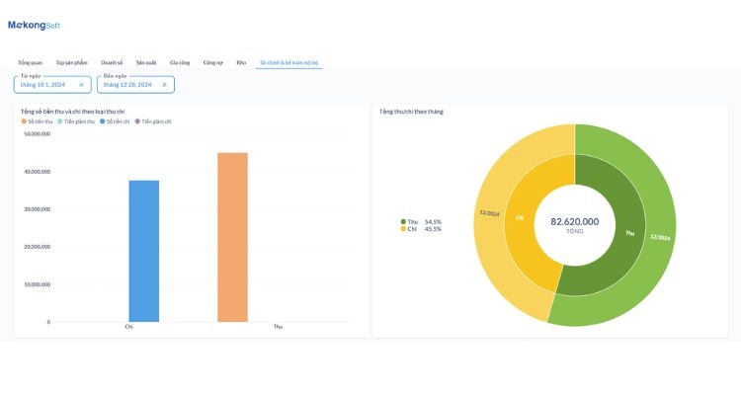Open the Kho tab
Image resolution: width=741 pixels, height=395 pixels.
click(241, 62)
